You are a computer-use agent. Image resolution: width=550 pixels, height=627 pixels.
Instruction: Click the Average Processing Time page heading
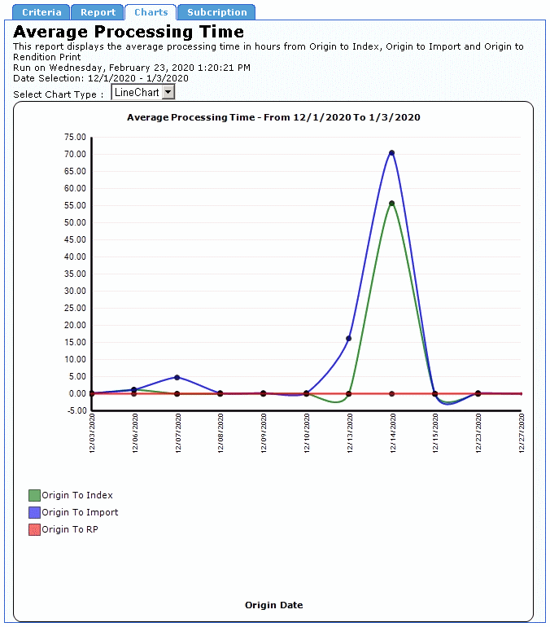(x=129, y=33)
